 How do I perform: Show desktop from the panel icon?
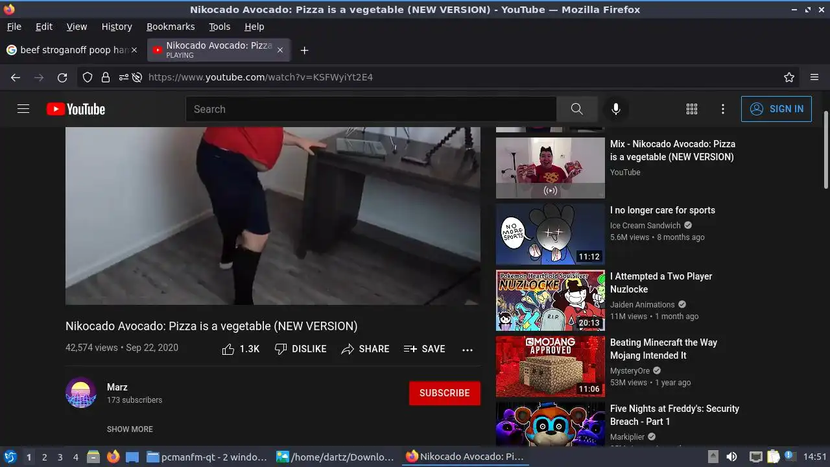(x=132, y=457)
